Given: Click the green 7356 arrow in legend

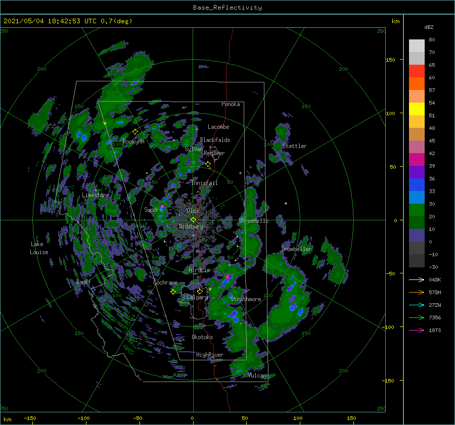Looking at the screenshot, I should click(417, 318).
